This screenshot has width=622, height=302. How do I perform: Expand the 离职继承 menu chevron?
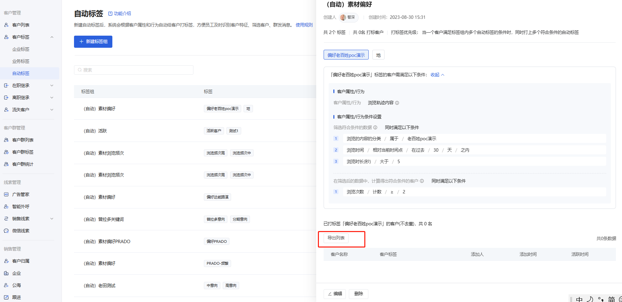(52, 98)
